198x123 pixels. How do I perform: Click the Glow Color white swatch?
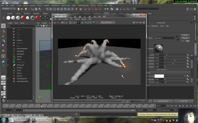coord(159,76)
